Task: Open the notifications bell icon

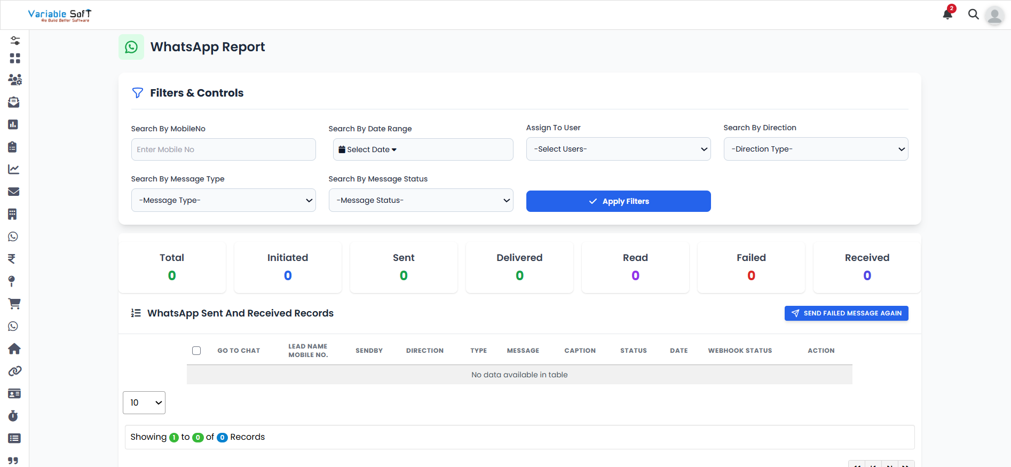Action: coord(947,14)
